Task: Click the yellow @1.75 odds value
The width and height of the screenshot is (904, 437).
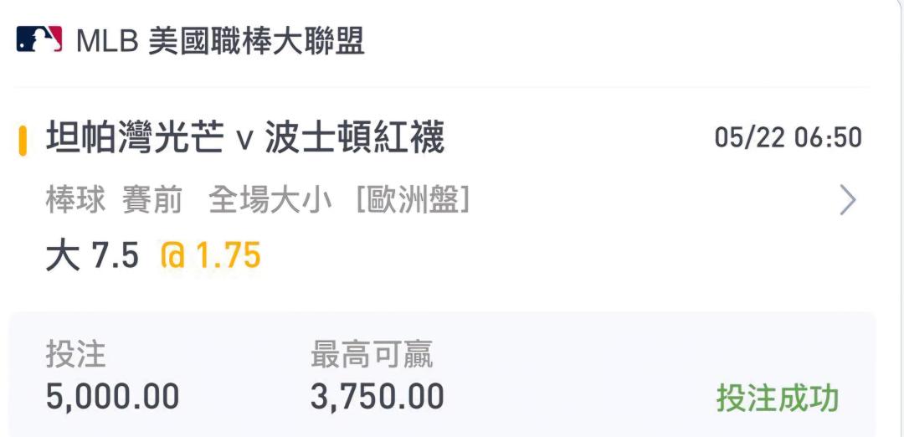Action: [x=211, y=255]
